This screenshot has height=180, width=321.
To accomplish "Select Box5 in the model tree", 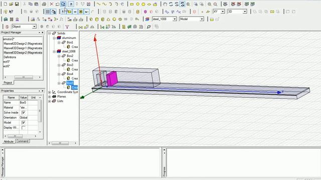I will coord(70,83).
